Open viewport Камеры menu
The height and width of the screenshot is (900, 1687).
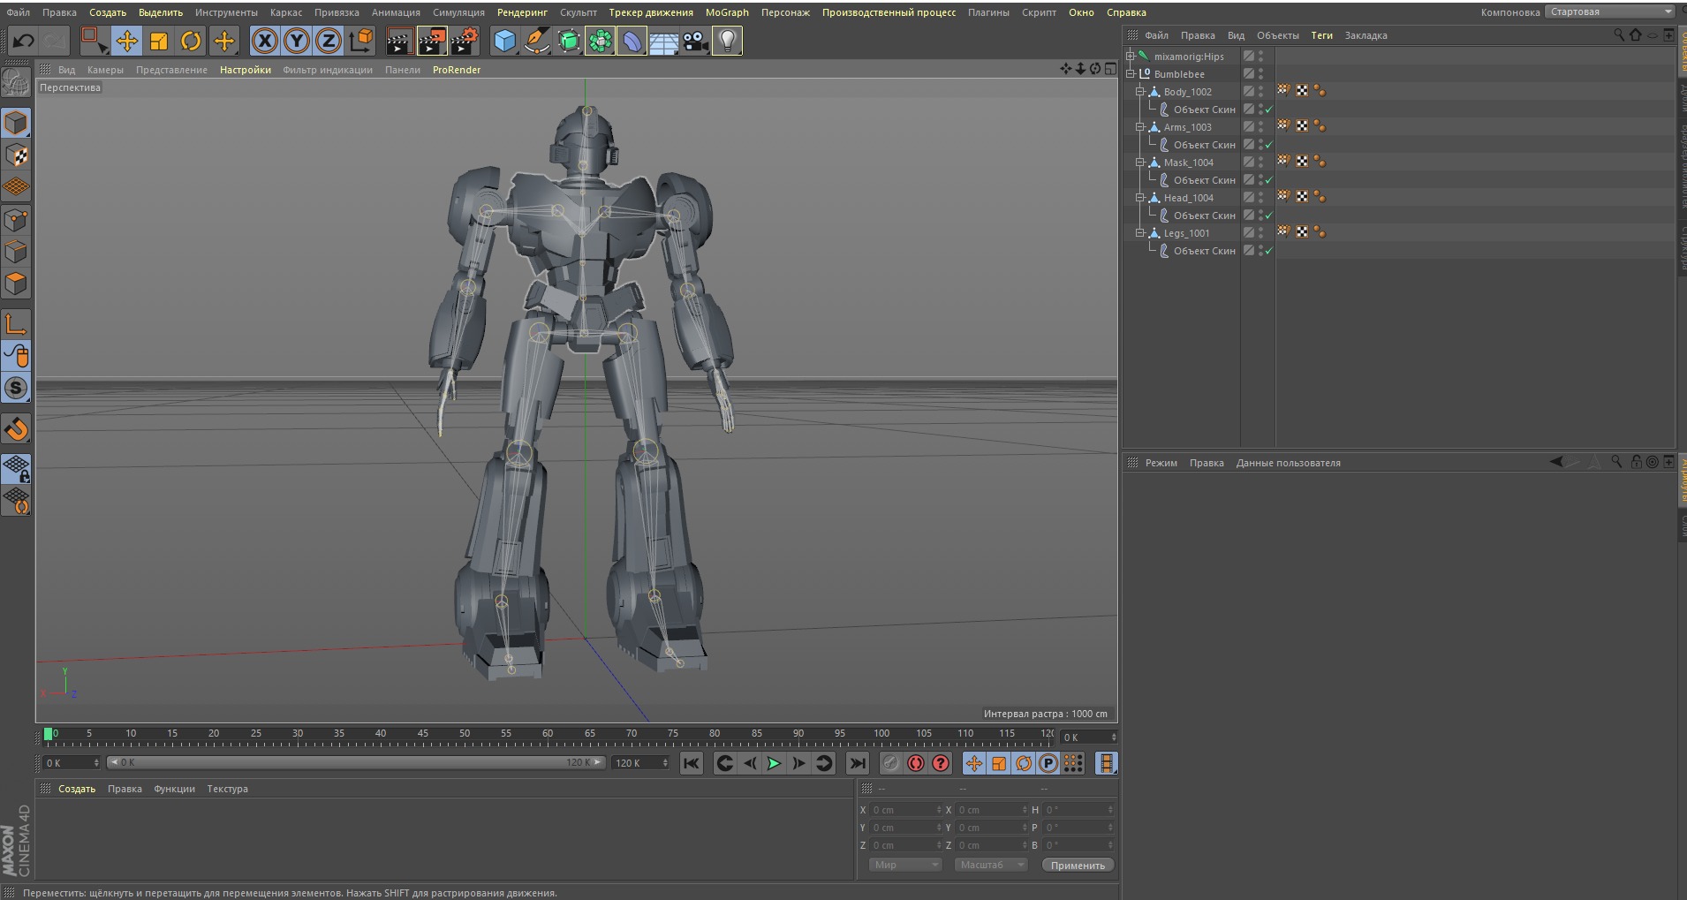105,70
